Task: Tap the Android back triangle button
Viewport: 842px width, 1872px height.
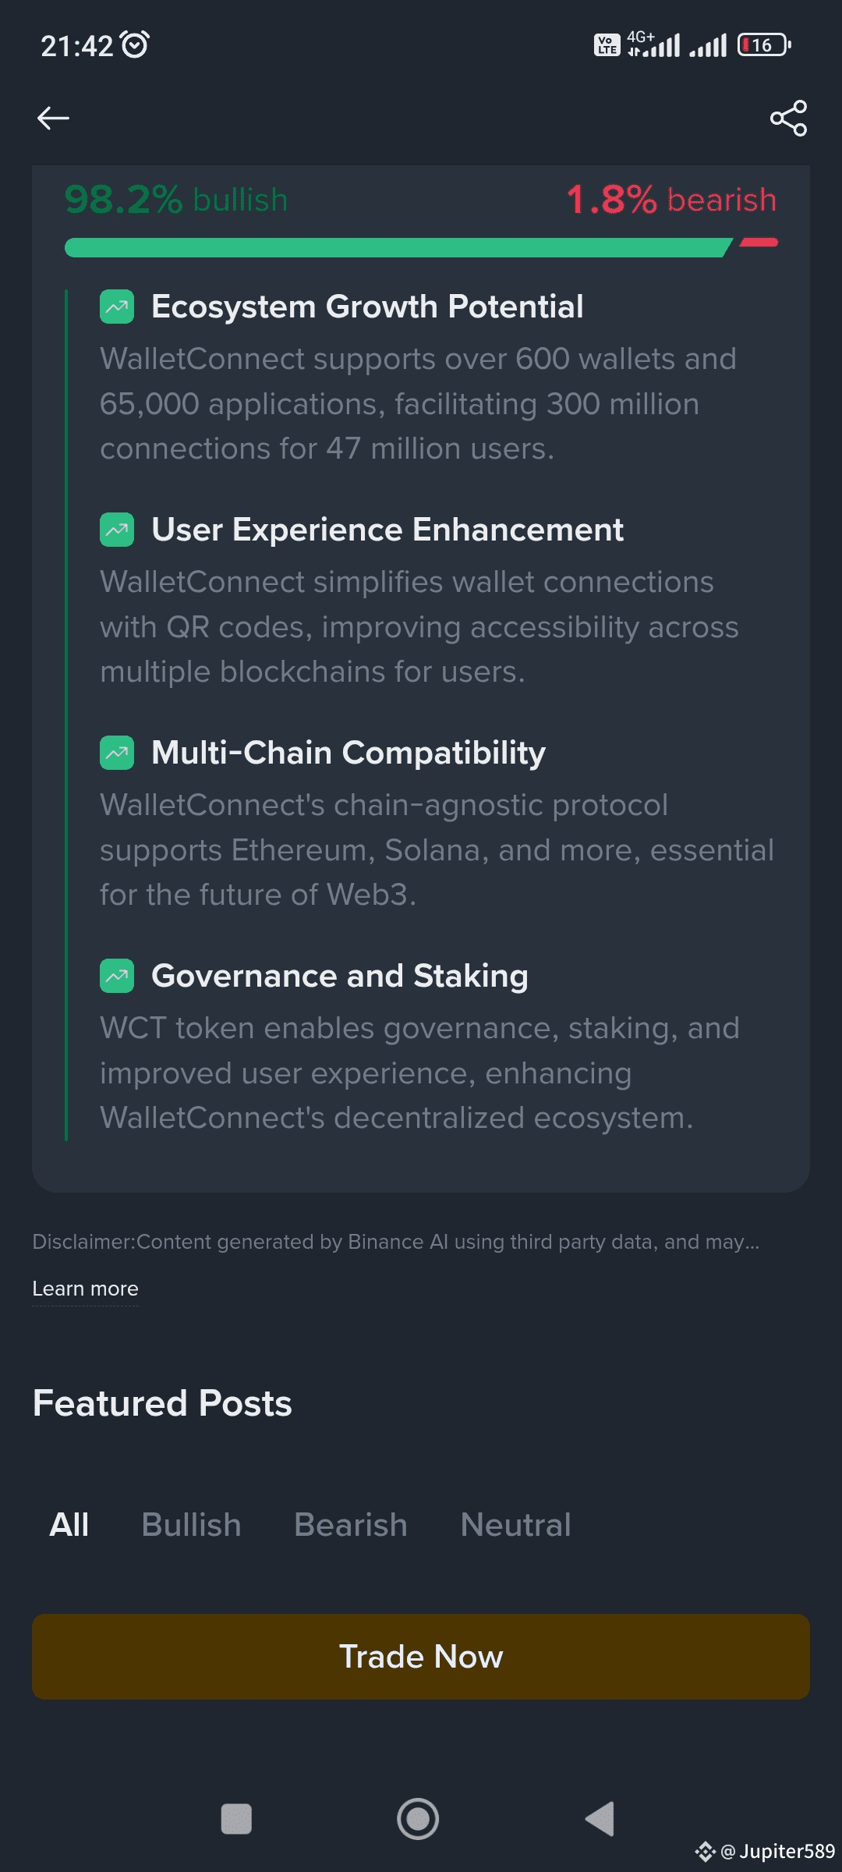Action: click(x=600, y=1819)
